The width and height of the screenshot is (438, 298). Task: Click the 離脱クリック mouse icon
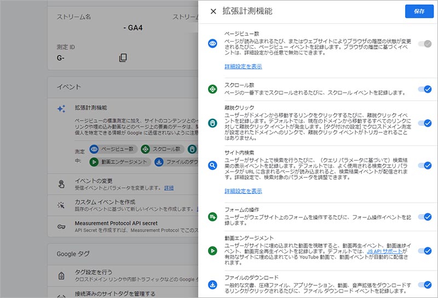pos(212,123)
